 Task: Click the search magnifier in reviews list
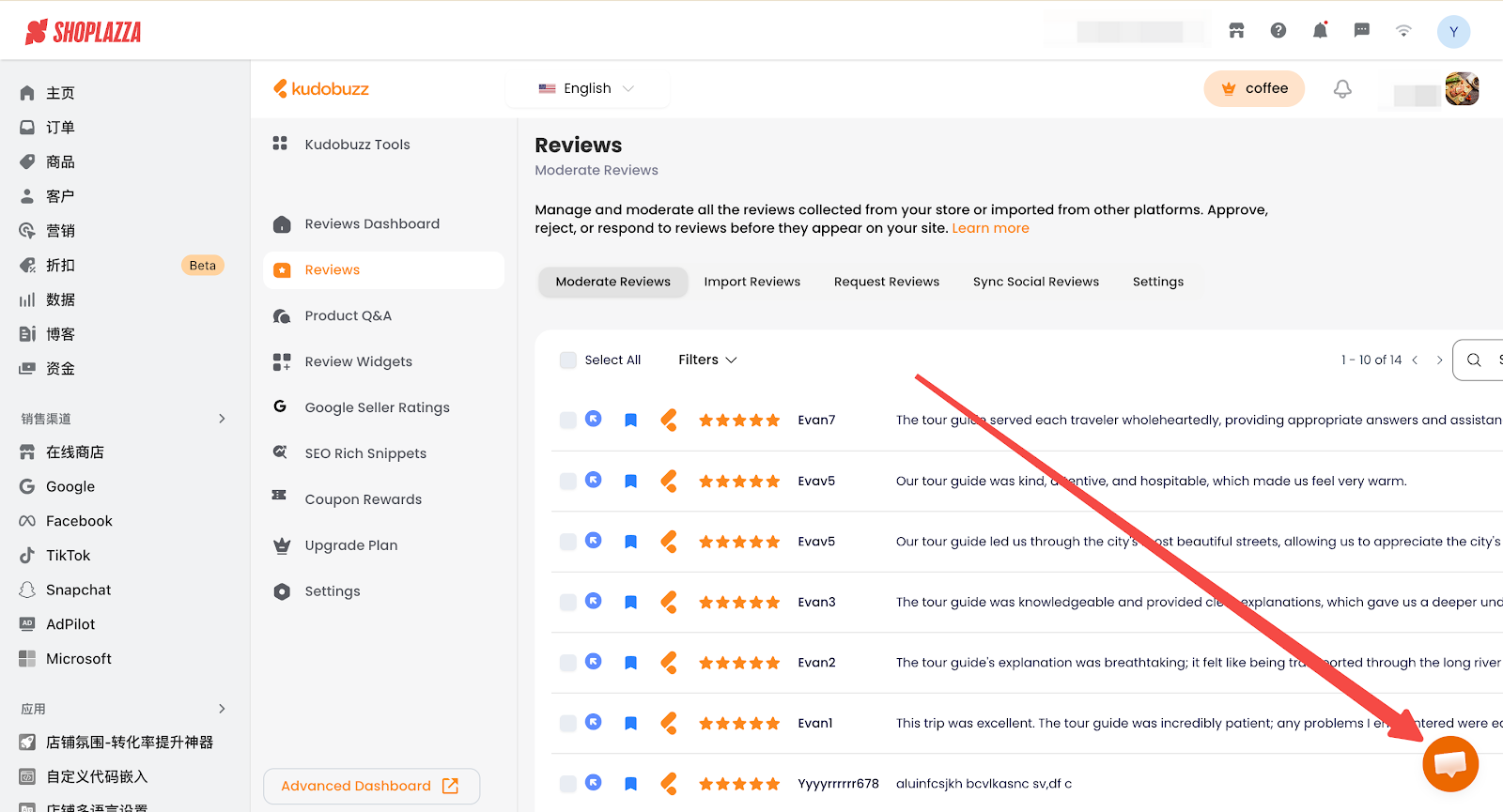(1474, 360)
